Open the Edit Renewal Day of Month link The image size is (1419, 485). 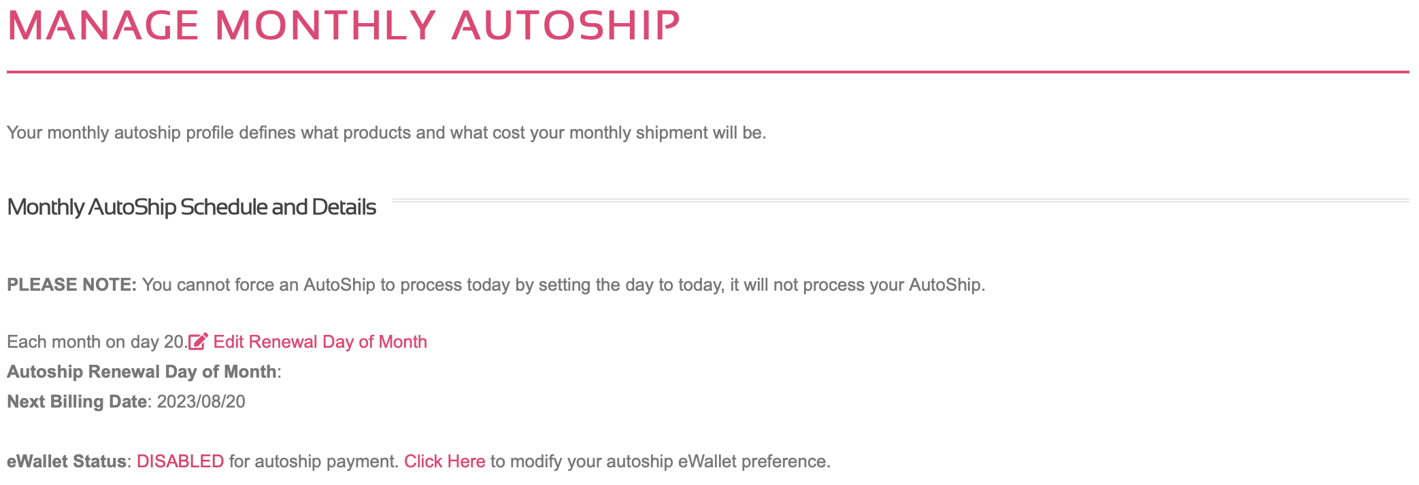click(320, 342)
